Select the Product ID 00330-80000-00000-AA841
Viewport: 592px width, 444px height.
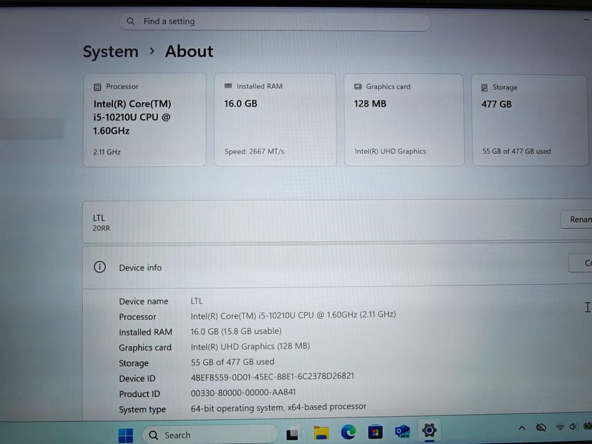tap(243, 393)
